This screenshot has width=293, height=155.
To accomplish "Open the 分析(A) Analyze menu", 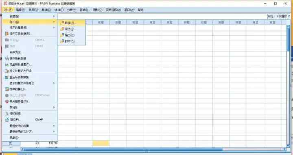I will pyautogui.click(x=72, y=10).
